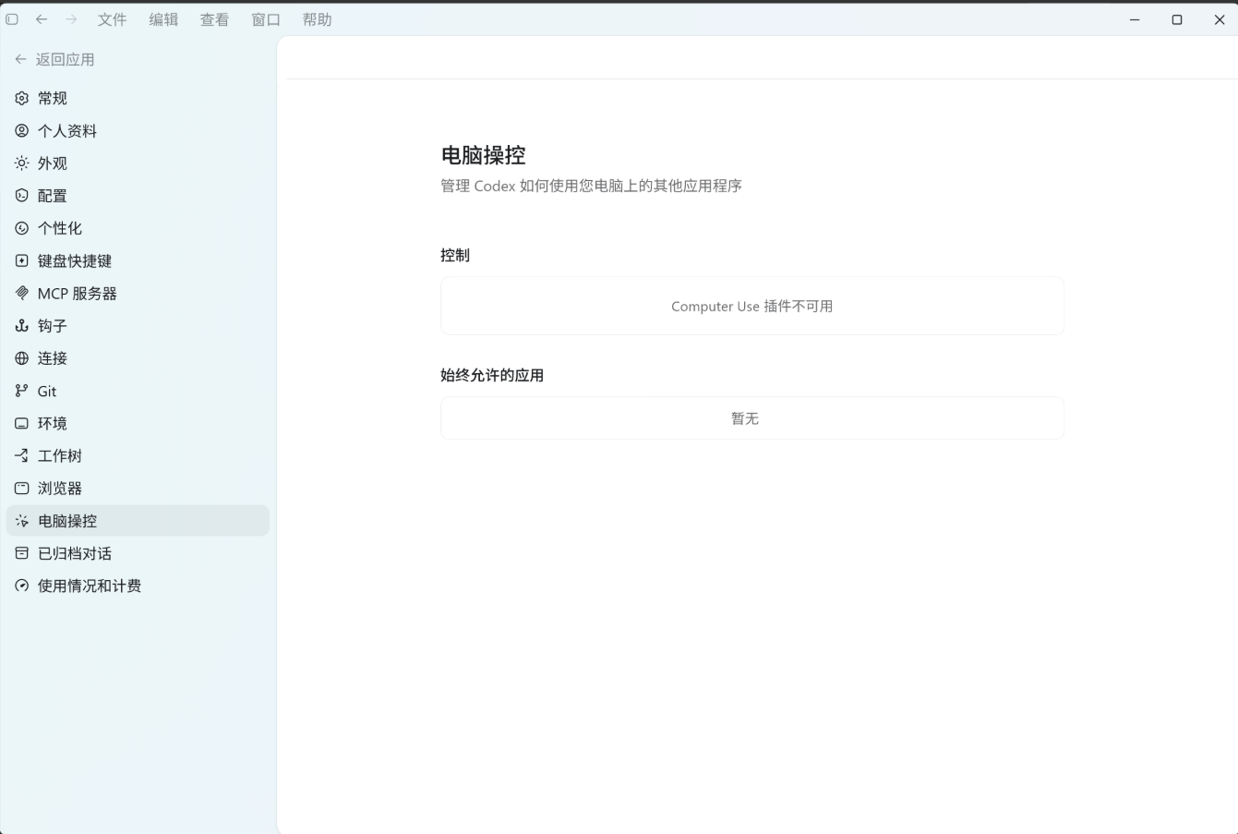Select 工作树 settings label
The image size is (1238, 834).
[60, 455]
